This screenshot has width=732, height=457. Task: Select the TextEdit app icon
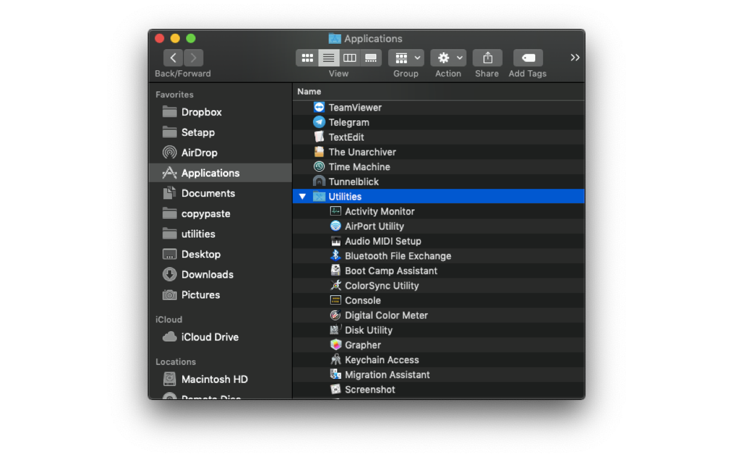coord(319,136)
